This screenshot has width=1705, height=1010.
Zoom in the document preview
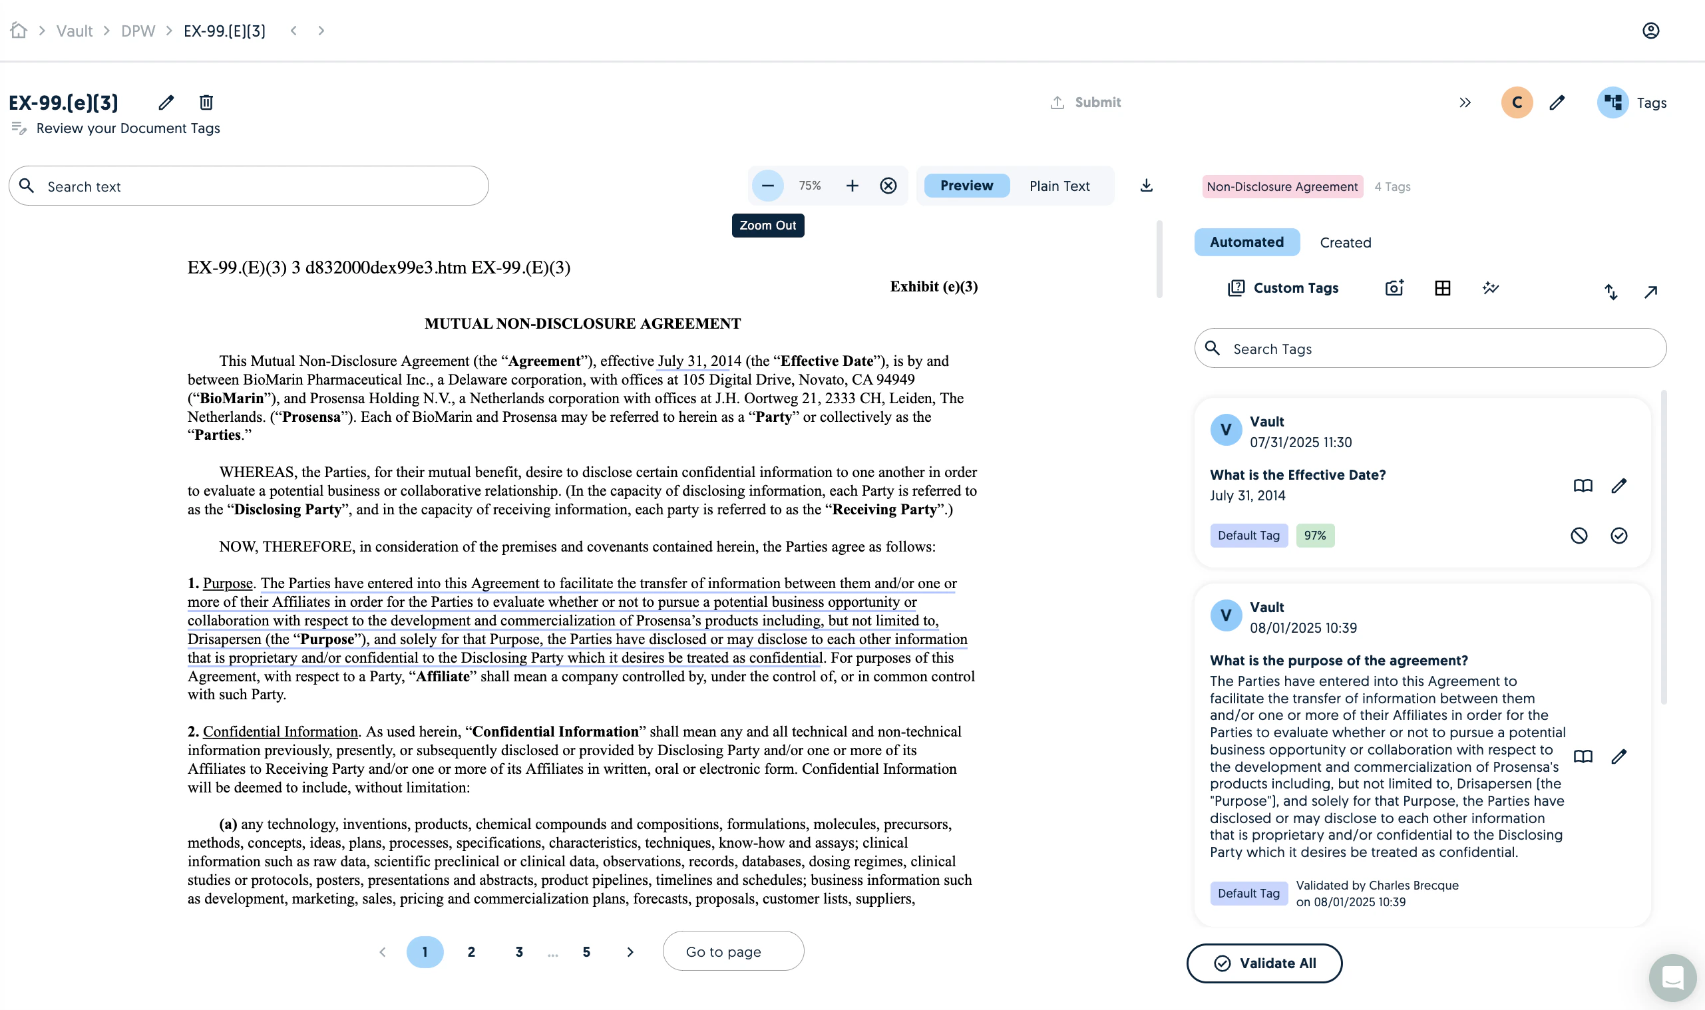[852, 185]
